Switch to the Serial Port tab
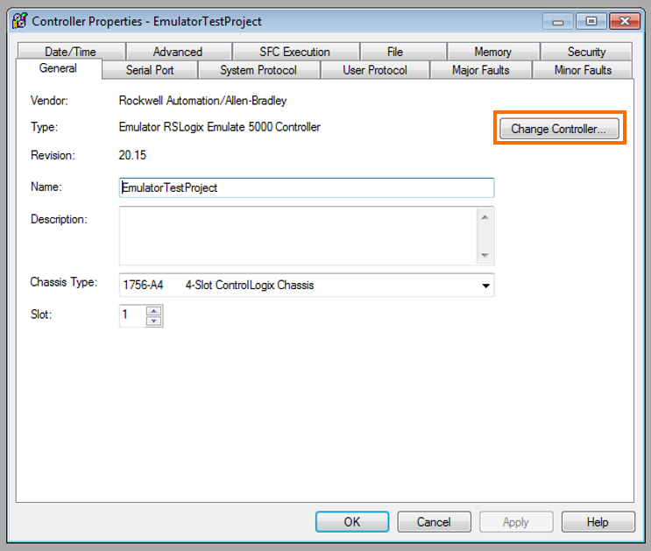This screenshot has width=651, height=551. 150,70
